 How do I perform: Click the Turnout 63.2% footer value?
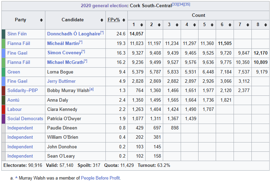[164, 165]
